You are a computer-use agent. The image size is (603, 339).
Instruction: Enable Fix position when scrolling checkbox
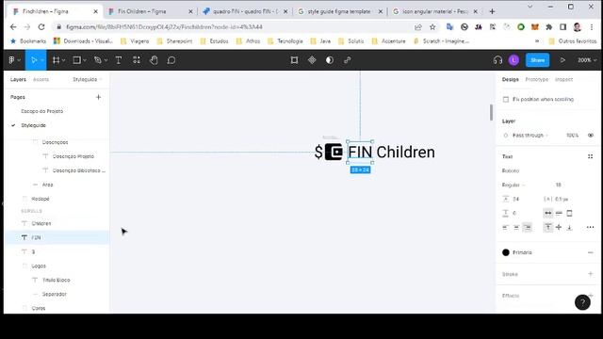point(506,99)
